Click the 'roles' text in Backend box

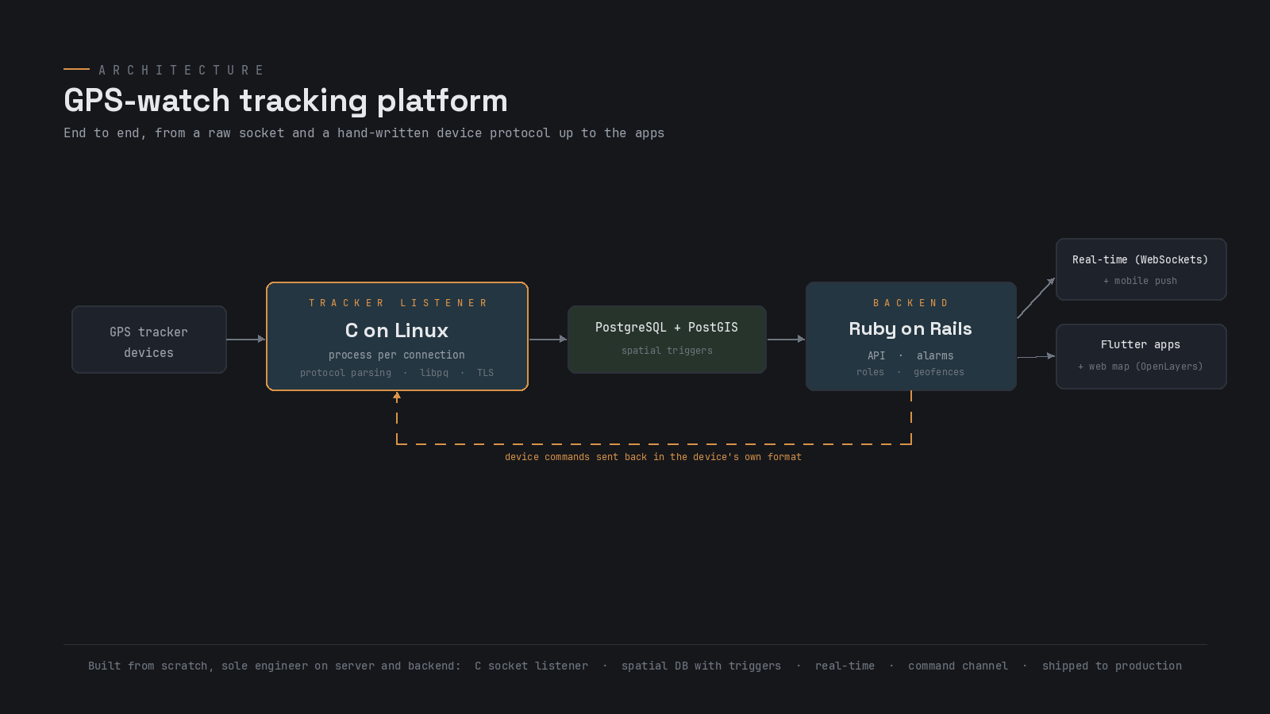tap(870, 371)
